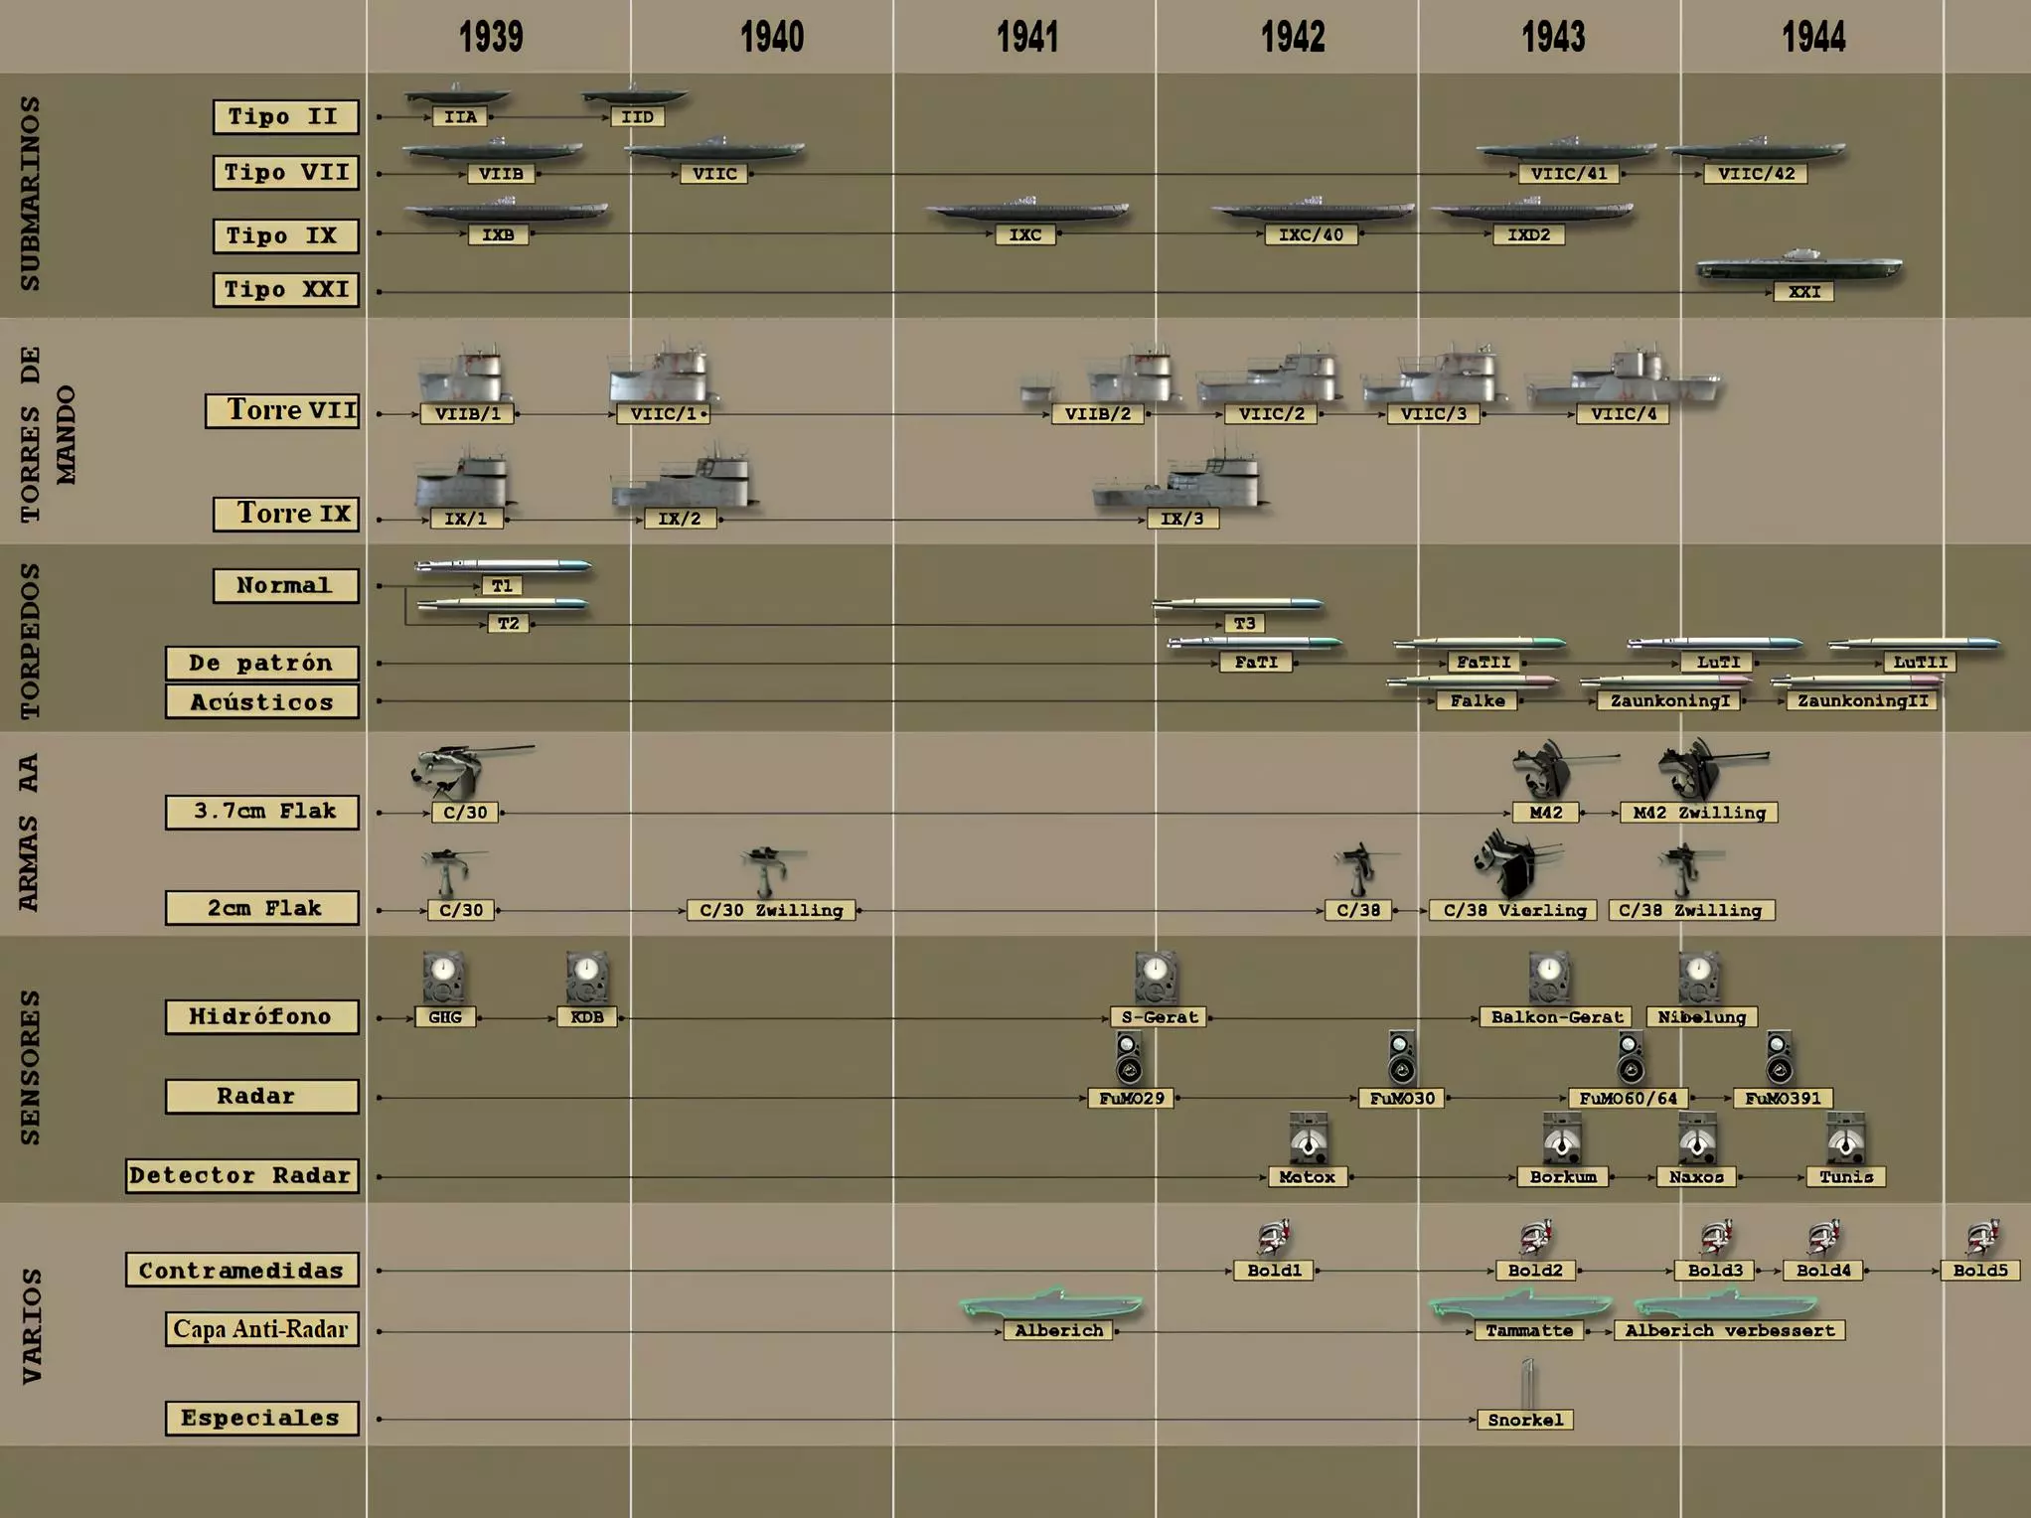Viewport: 2031px width, 1518px height.
Task: Select the ZaunkoningII torpedo label
Action: (x=1862, y=701)
